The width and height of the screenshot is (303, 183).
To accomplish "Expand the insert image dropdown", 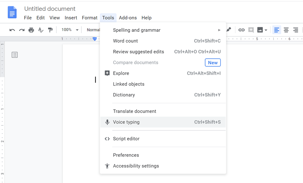I will [x=266, y=30].
